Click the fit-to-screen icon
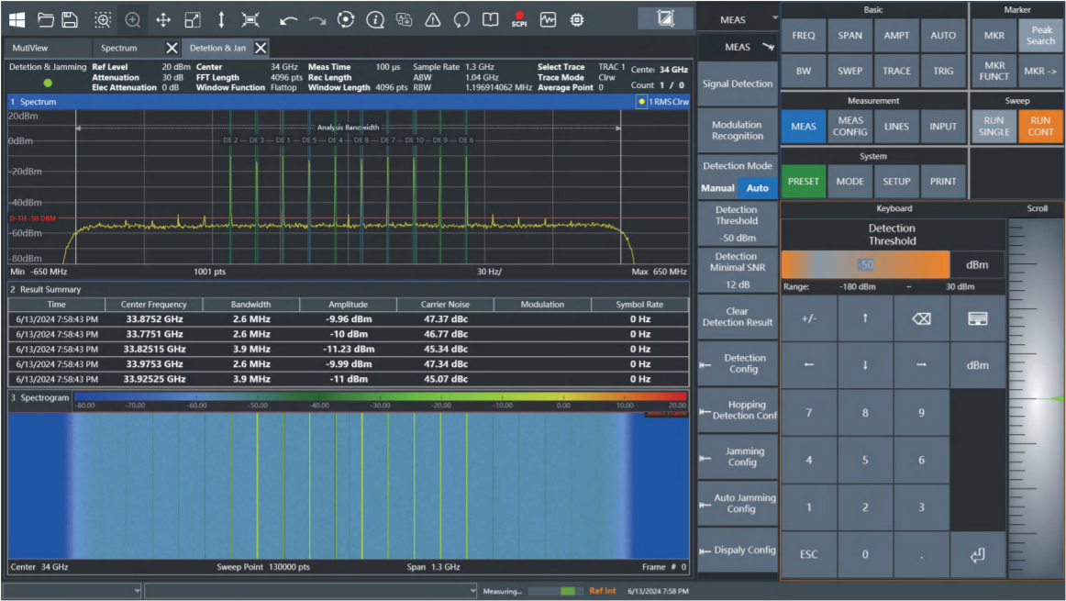Viewport: 1066px width, 601px height. (x=250, y=19)
